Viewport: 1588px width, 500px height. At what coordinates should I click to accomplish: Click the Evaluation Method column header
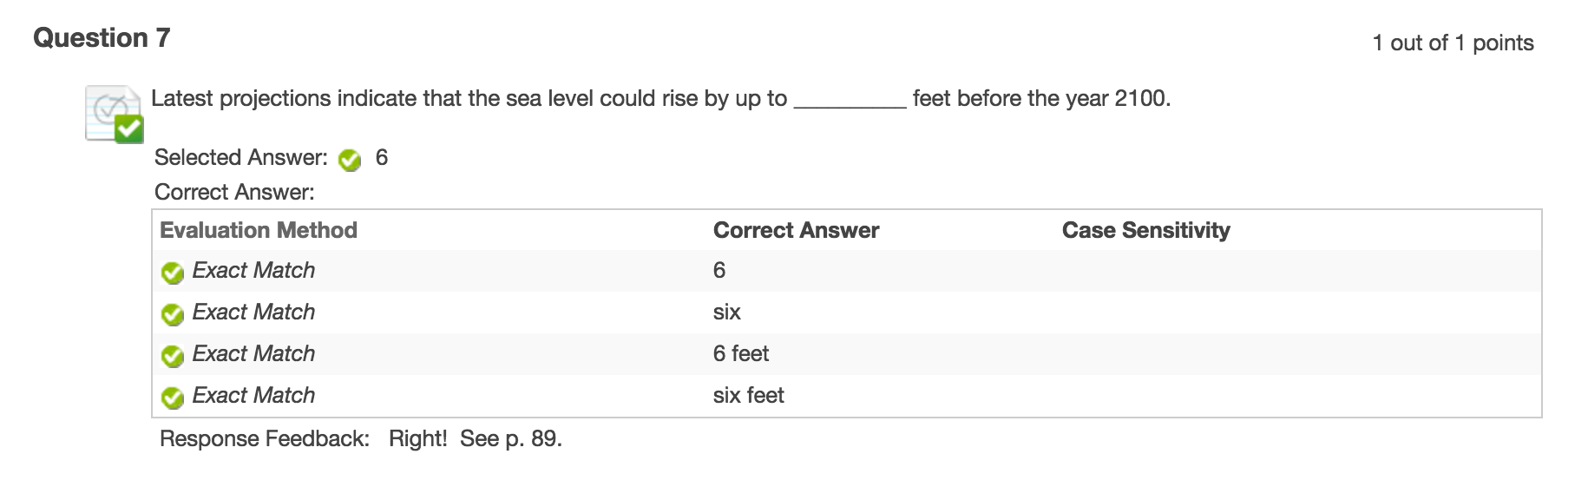pyautogui.click(x=259, y=230)
